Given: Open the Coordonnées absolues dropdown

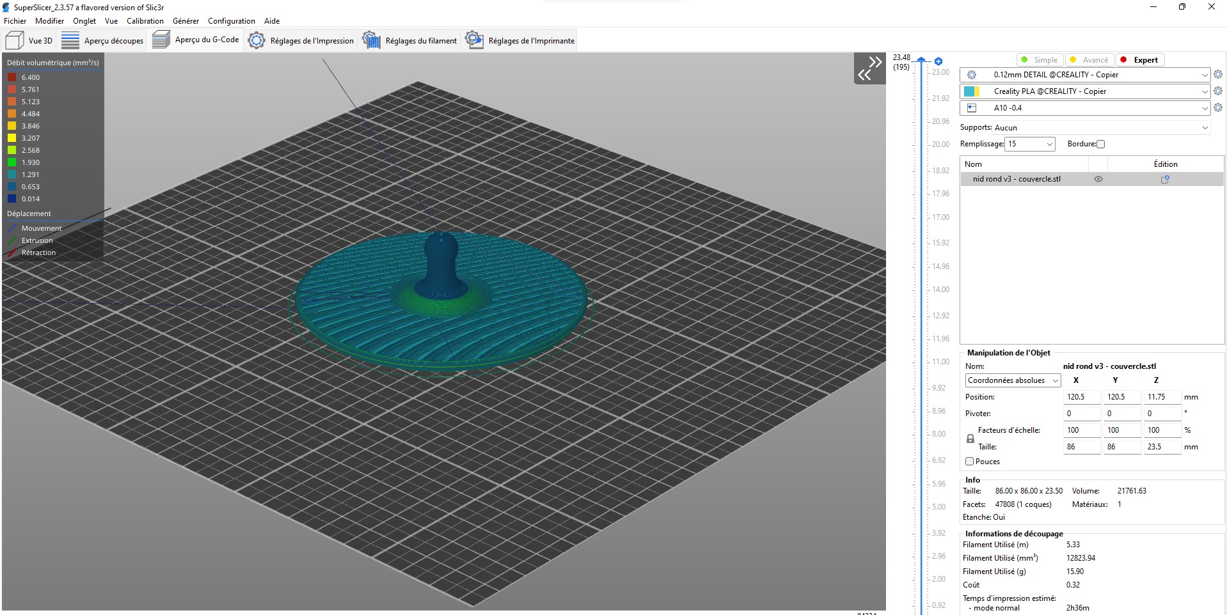Looking at the screenshot, I should (x=1054, y=380).
